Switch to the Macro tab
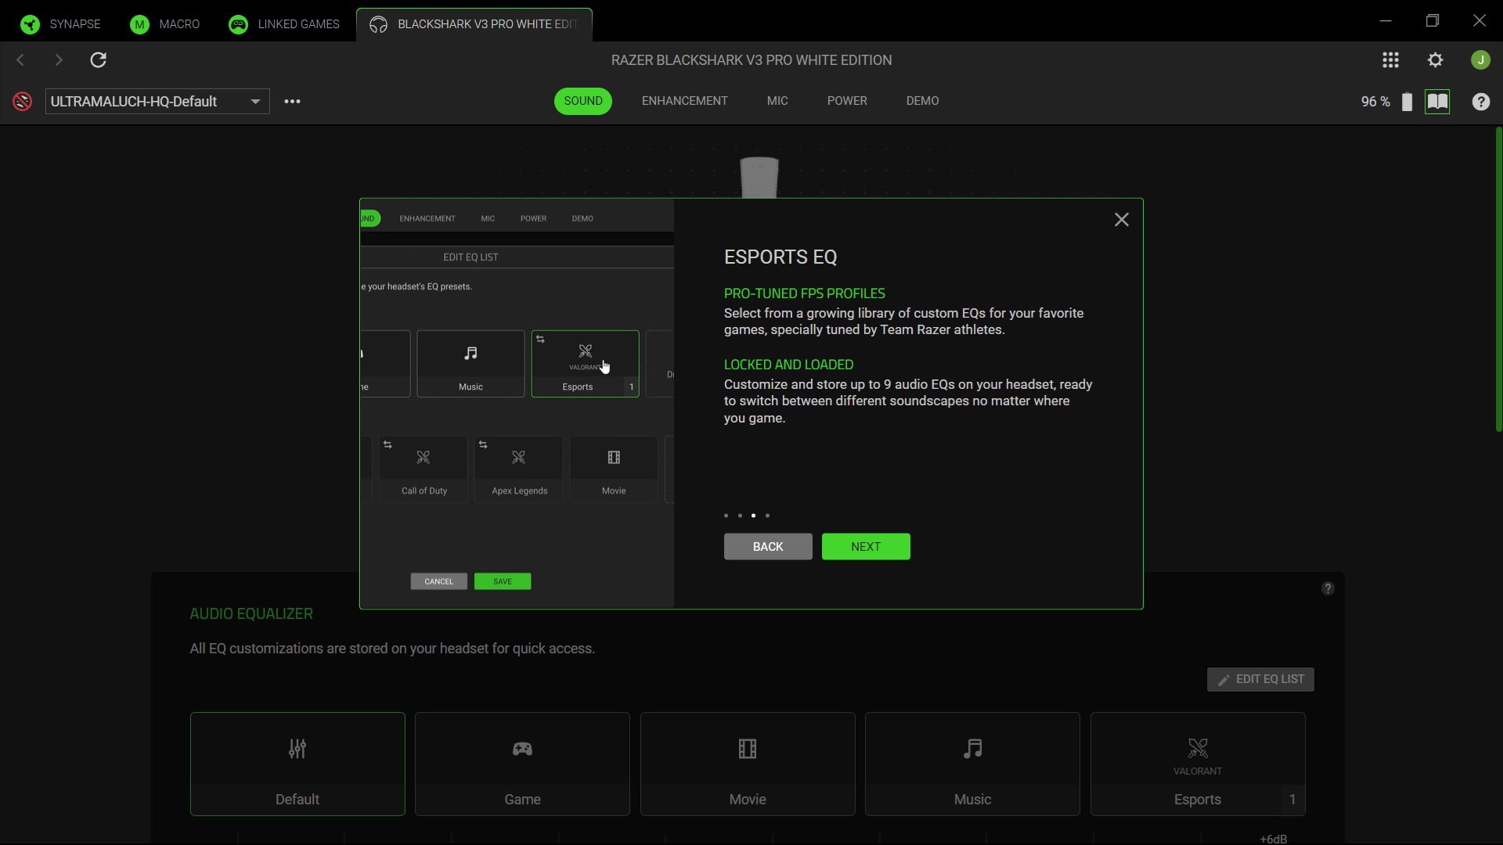Viewport: 1503px width, 845px height. tap(165, 24)
